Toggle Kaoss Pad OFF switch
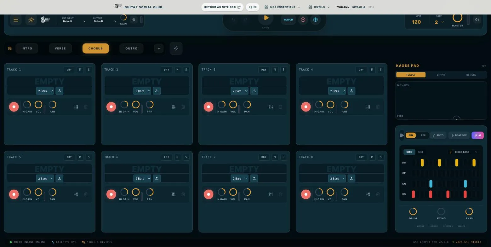491x247 pixels. [x=484, y=66]
